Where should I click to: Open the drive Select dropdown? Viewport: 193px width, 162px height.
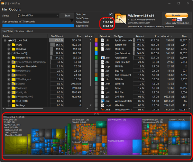click(x=38, y=15)
